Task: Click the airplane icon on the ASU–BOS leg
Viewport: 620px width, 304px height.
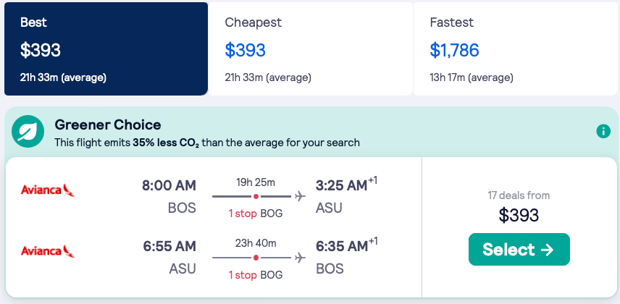Action: click(301, 258)
